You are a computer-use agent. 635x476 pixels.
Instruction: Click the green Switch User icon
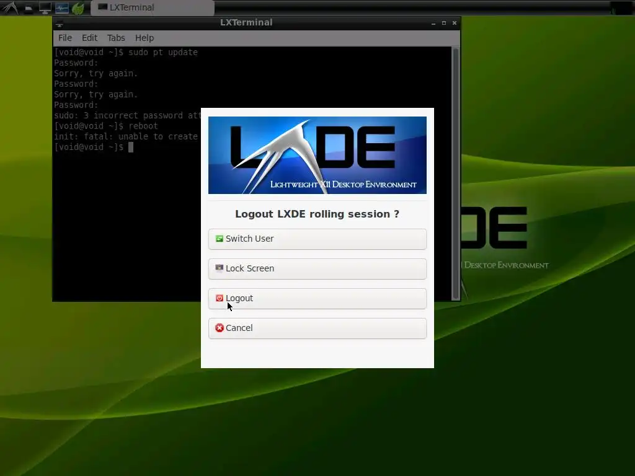pyautogui.click(x=219, y=239)
